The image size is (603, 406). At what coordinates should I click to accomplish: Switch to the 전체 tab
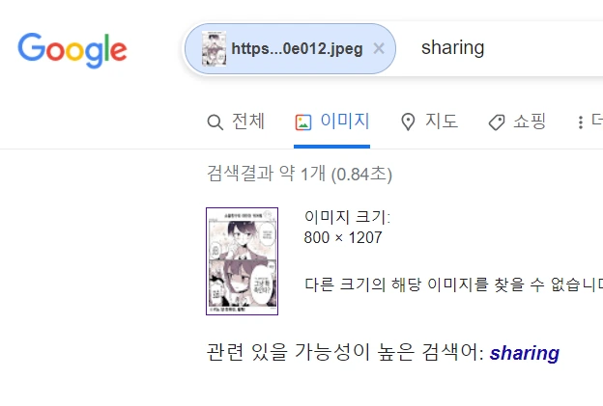pyautogui.click(x=248, y=122)
